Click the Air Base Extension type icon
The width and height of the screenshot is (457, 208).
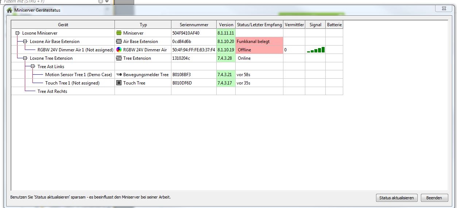119,42
